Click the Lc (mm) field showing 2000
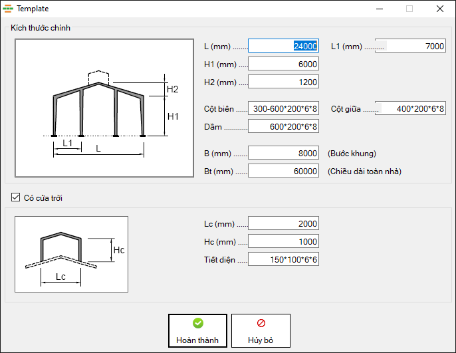Screen dimensions: 456x353 tap(284, 223)
